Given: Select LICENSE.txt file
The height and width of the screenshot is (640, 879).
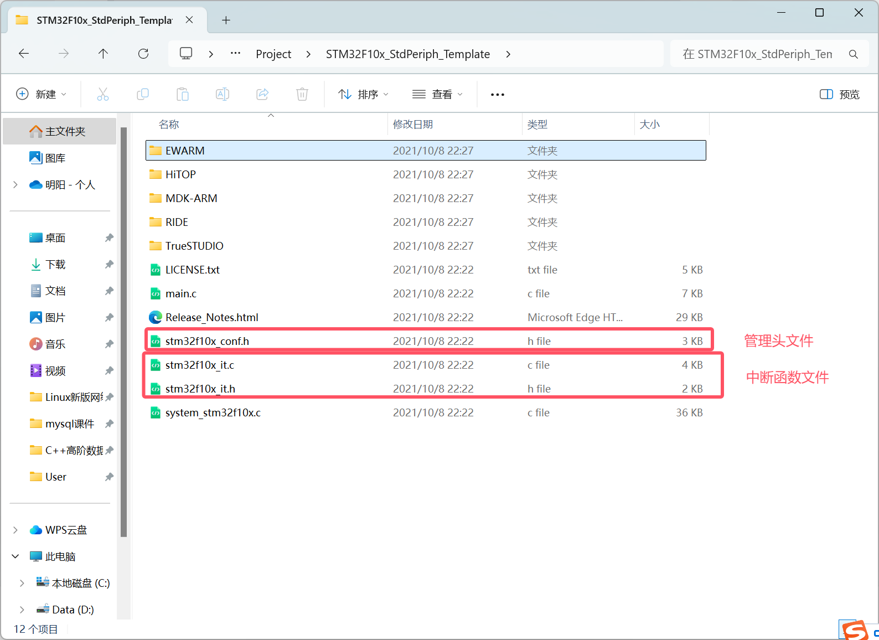Looking at the screenshot, I should tap(426, 270).
